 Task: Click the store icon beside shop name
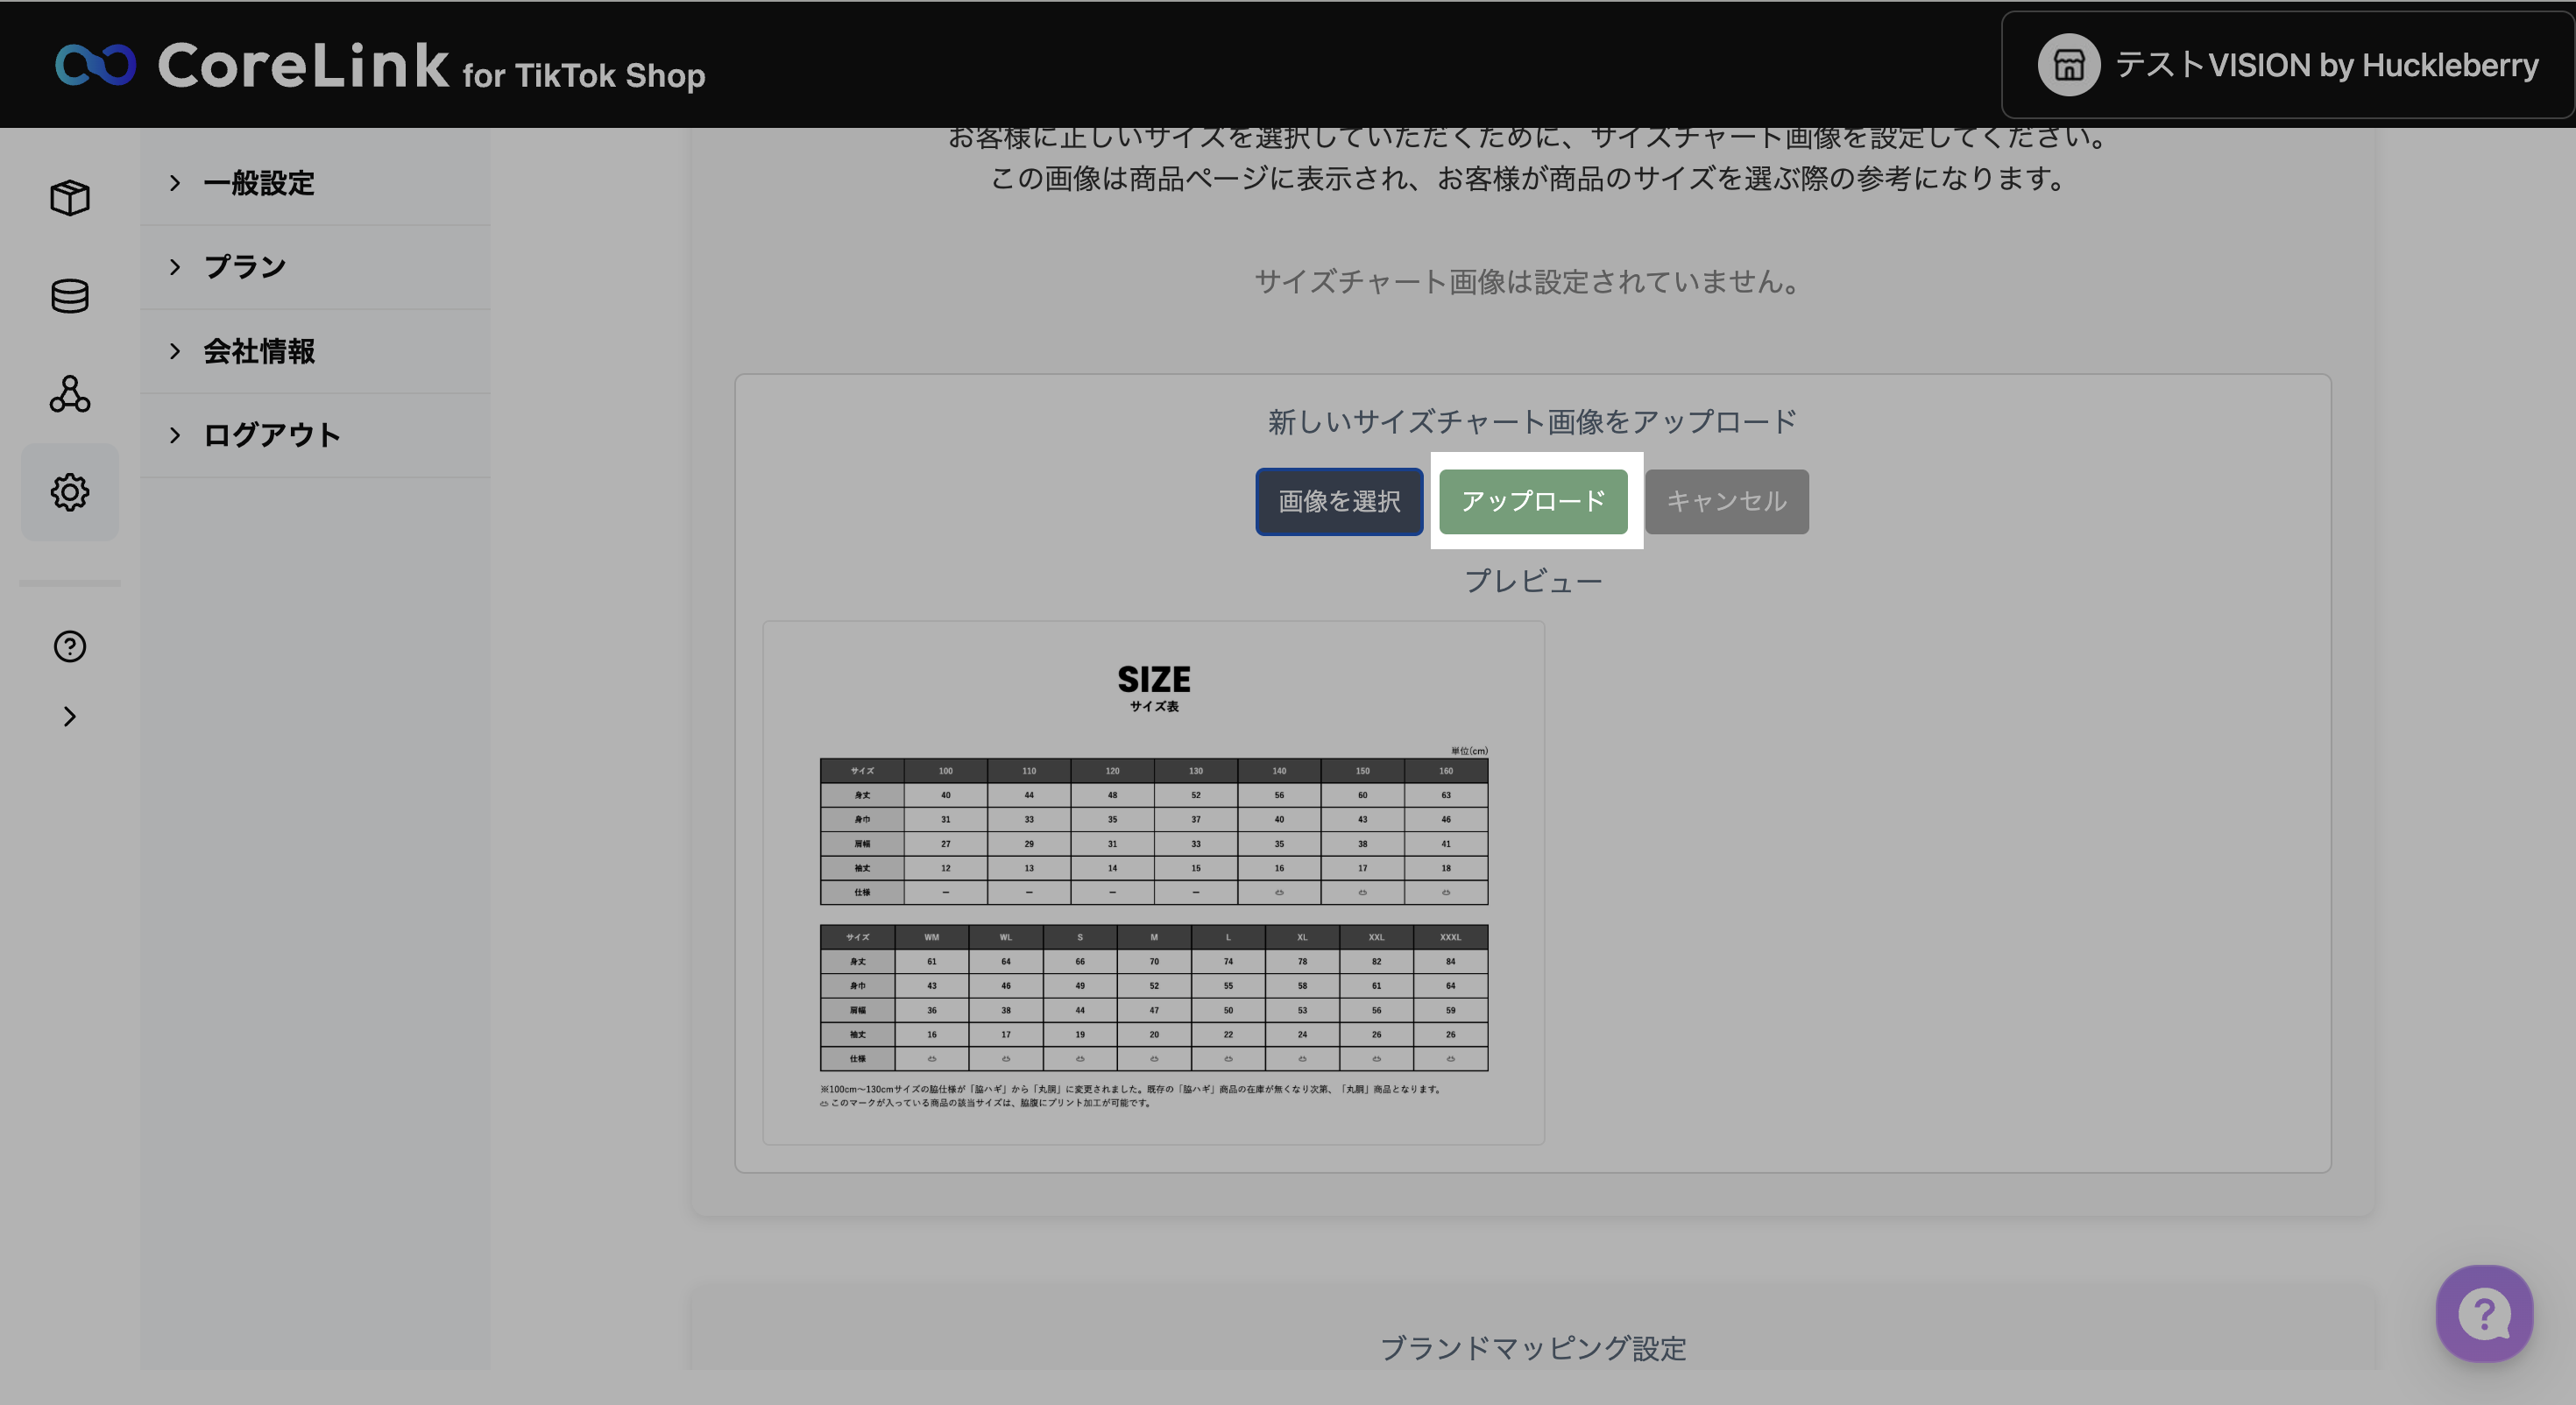(2068, 65)
